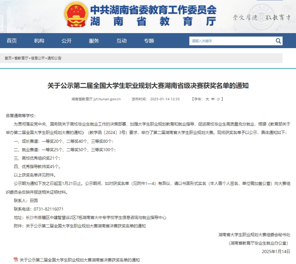Go to the 机构 navigation section
This screenshot has width=296, height=264.
click(39, 41)
